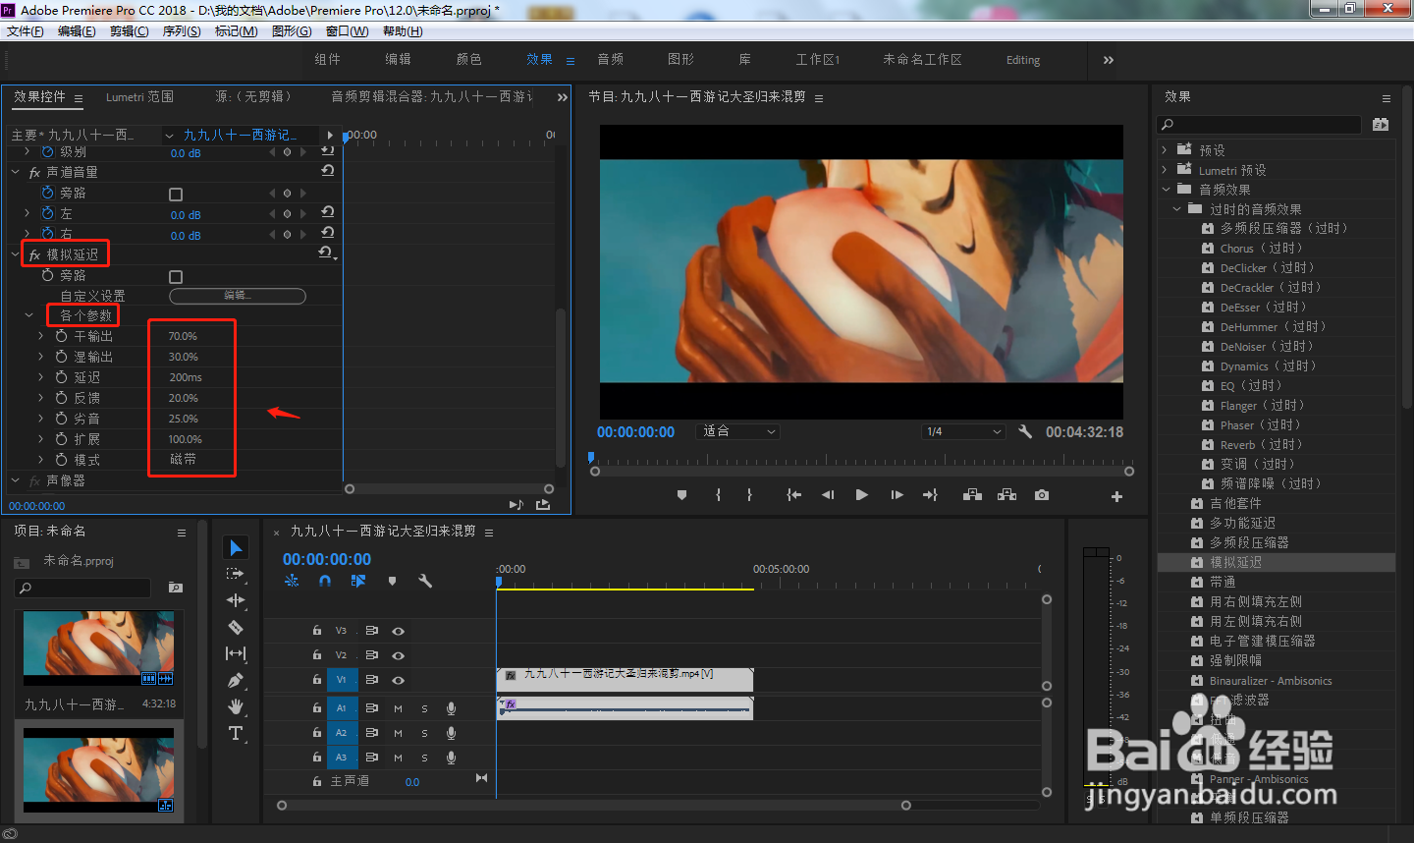The image size is (1414, 843).
Task: Click new custom bin icon in Effects search bar
Action: (1381, 124)
